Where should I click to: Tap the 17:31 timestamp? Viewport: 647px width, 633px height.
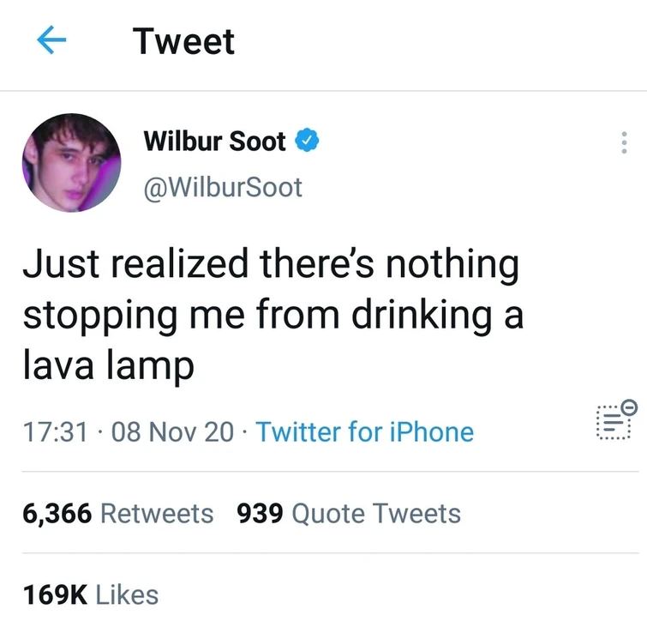(57, 431)
